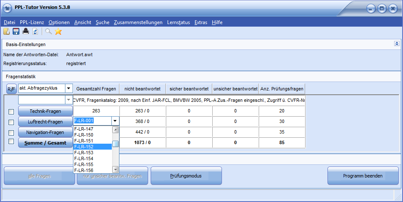
Task: Click the Gesamtzahl Fragen column header
Action: click(96, 89)
